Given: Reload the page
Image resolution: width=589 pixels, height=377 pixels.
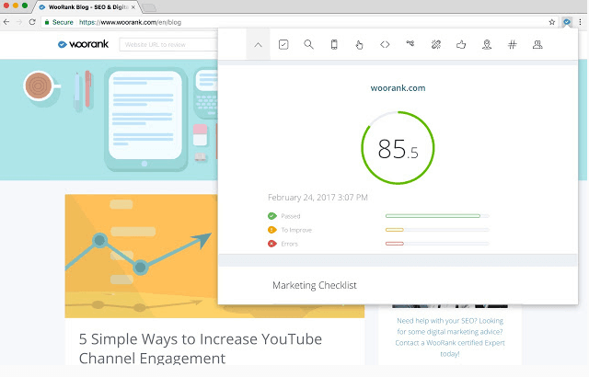Looking at the screenshot, I should pos(32,22).
